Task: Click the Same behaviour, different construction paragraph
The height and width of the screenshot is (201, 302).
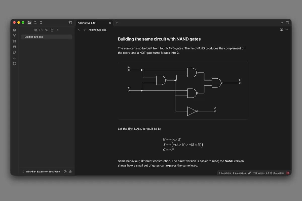Action: pyautogui.click(x=181, y=163)
